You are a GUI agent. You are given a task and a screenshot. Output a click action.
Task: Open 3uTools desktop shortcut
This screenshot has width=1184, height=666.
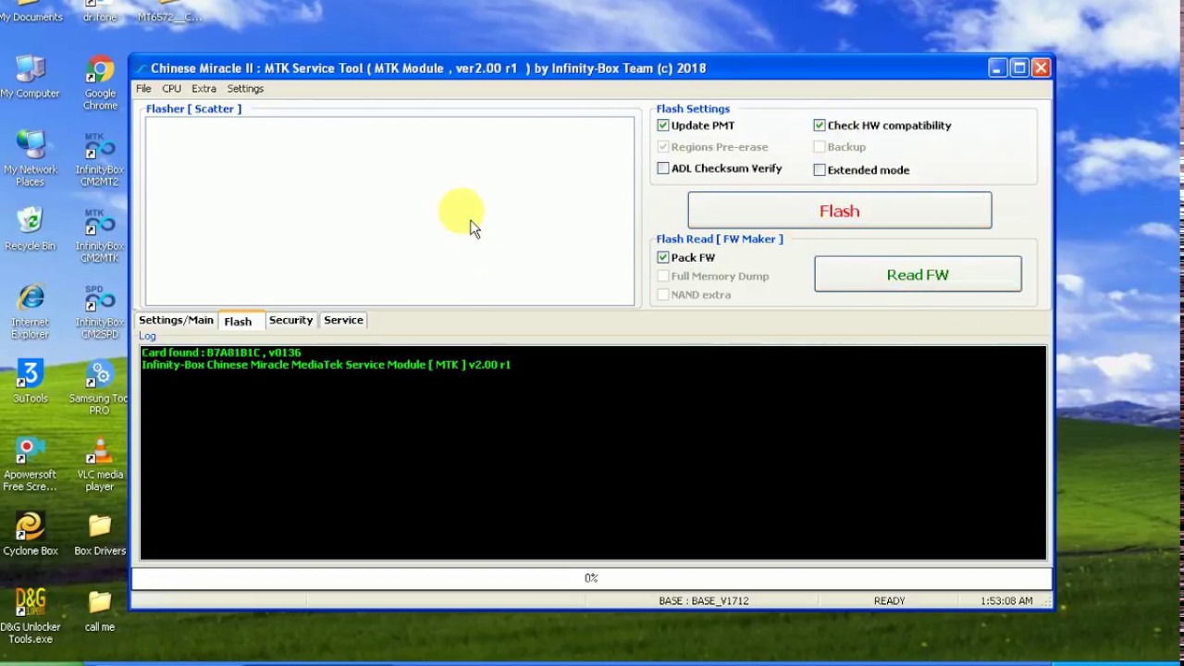(31, 381)
